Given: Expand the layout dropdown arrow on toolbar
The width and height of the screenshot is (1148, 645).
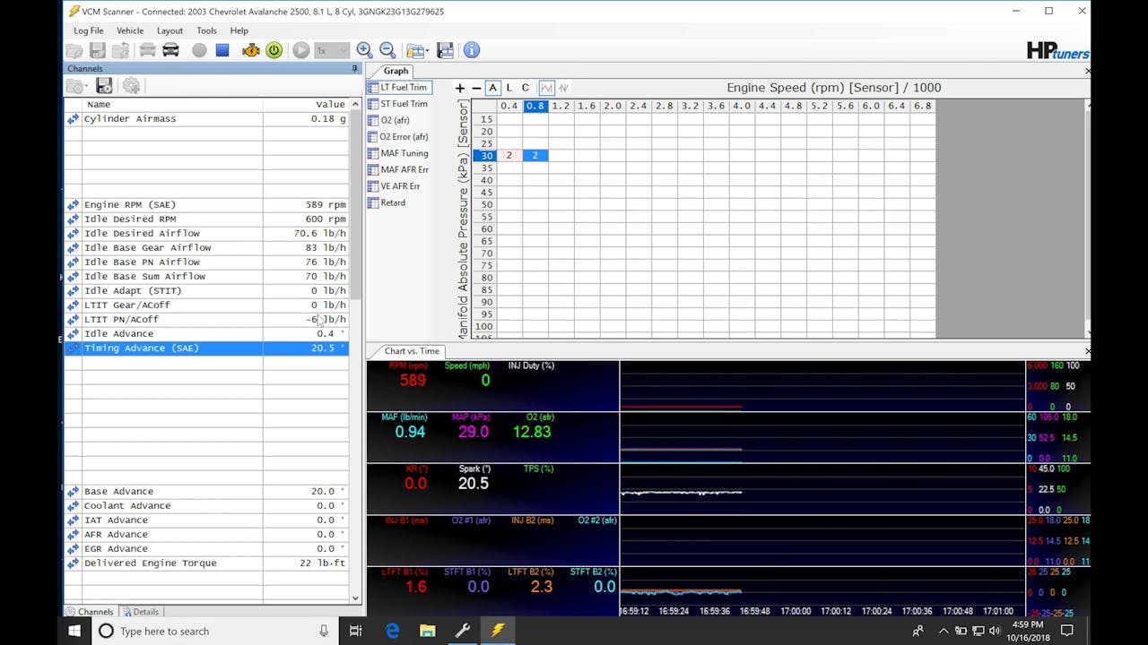Looking at the screenshot, I should point(428,50).
